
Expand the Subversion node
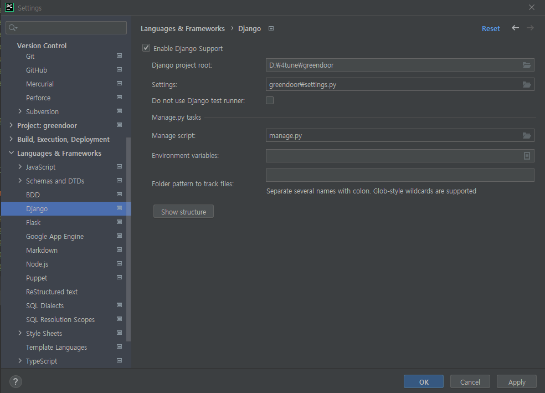point(20,111)
